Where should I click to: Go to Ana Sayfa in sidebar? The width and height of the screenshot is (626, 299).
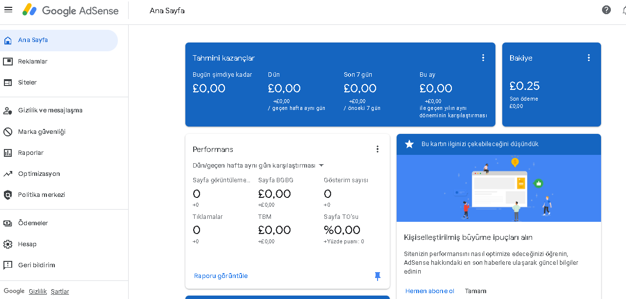[x=59, y=40]
